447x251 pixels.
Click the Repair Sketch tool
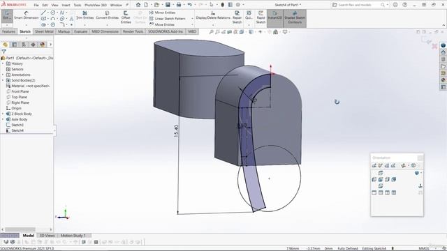tap(237, 17)
